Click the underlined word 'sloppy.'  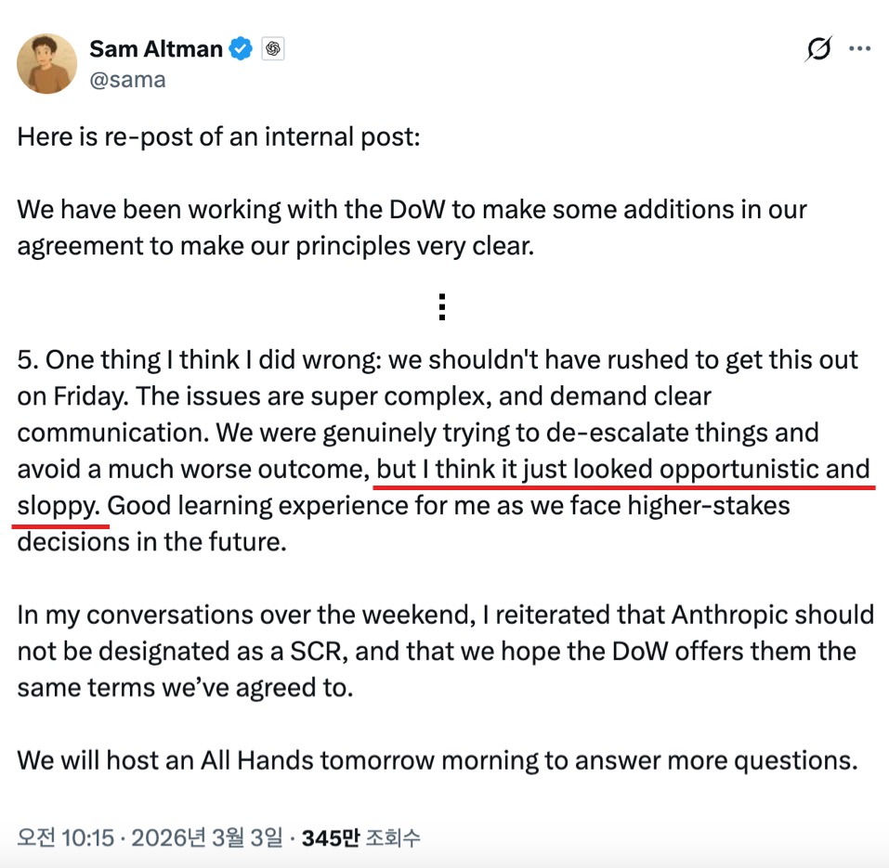tap(58, 506)
